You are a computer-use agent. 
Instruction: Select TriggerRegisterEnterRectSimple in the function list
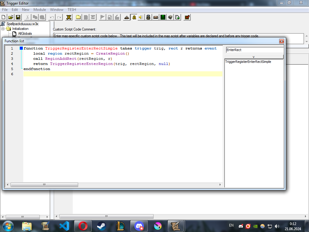click(x=248, y=62)
